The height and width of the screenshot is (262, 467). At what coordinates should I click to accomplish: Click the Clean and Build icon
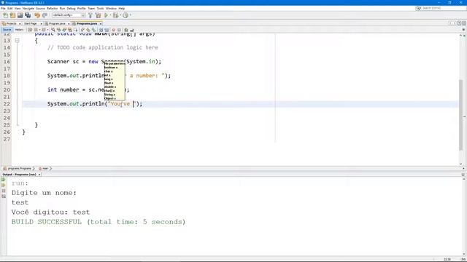(98, 15)
